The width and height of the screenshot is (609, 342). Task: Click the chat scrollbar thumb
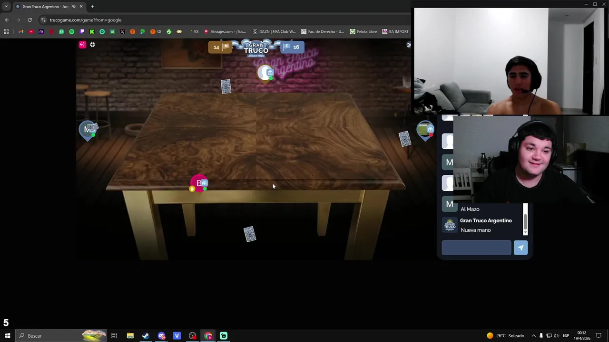525,221
